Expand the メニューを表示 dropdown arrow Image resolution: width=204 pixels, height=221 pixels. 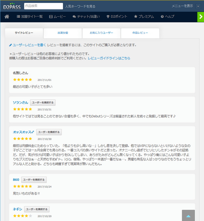198,6
